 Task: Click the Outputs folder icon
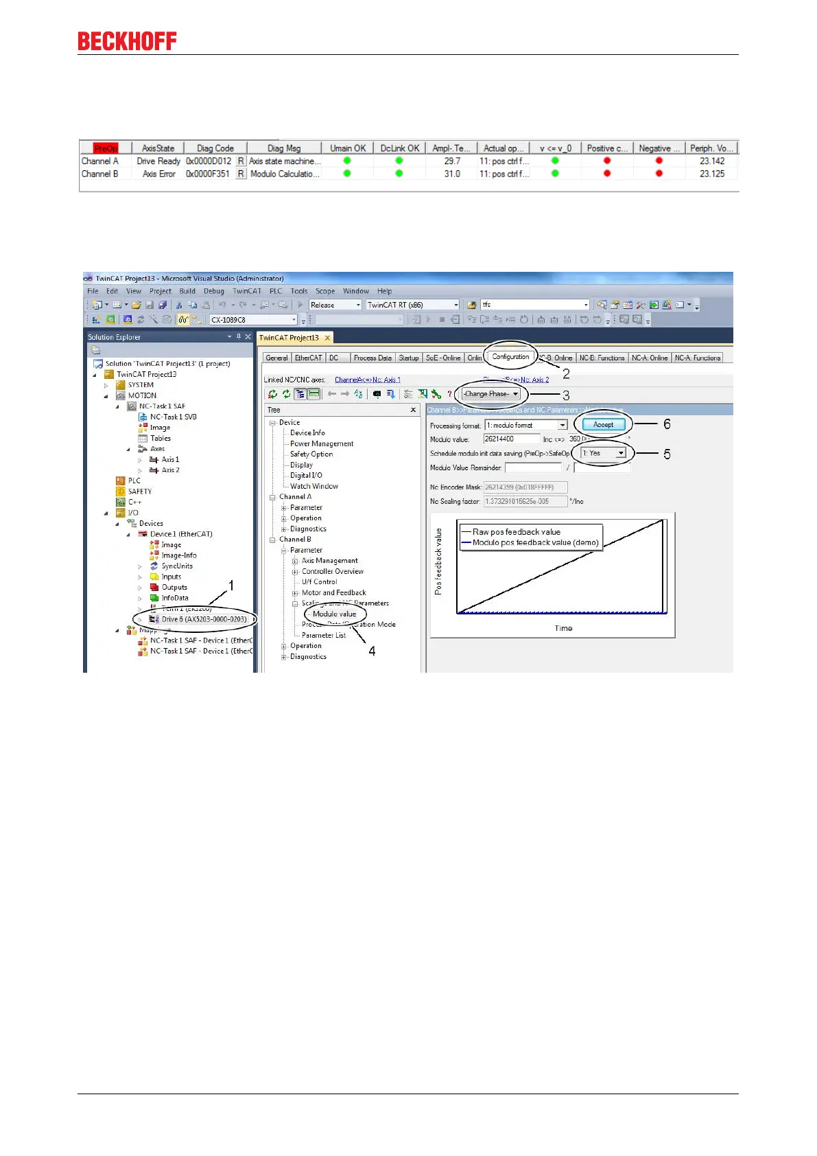click(154, 588)
